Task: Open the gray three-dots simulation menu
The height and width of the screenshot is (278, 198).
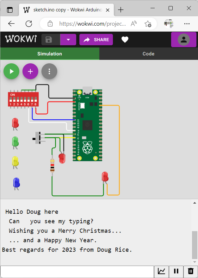Action: click(x=49, y=71)
